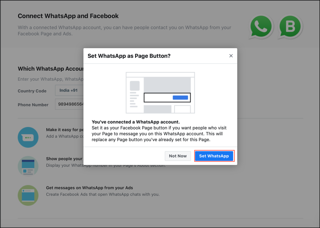The width and height of the screenshot is (320, 228).
Task: Click the 'Make it easy for' heading text
Action: click(x=65, y=130)
